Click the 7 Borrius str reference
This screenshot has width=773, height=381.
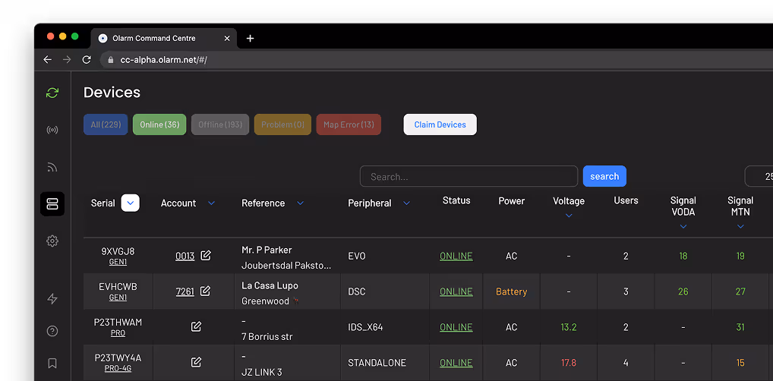267,337
